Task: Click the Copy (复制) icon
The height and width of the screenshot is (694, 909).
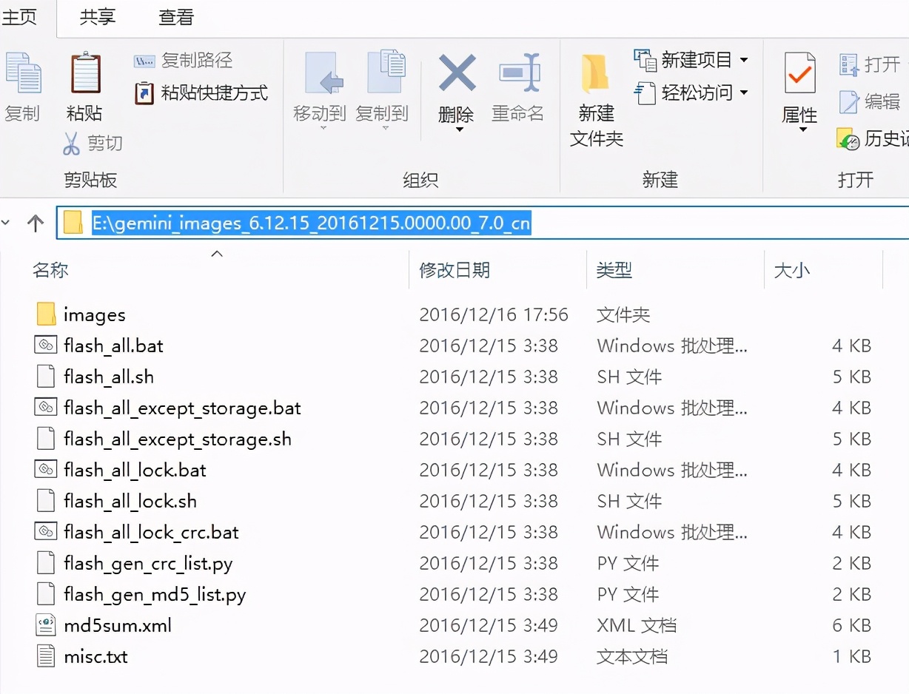Action: [22, 76]
